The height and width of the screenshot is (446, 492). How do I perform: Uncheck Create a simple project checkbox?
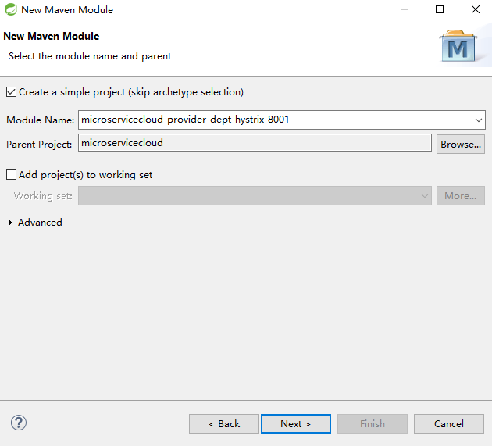click(11, 92)
